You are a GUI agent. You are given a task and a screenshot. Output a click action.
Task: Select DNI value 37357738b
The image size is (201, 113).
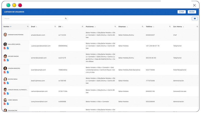coord(63,91)
